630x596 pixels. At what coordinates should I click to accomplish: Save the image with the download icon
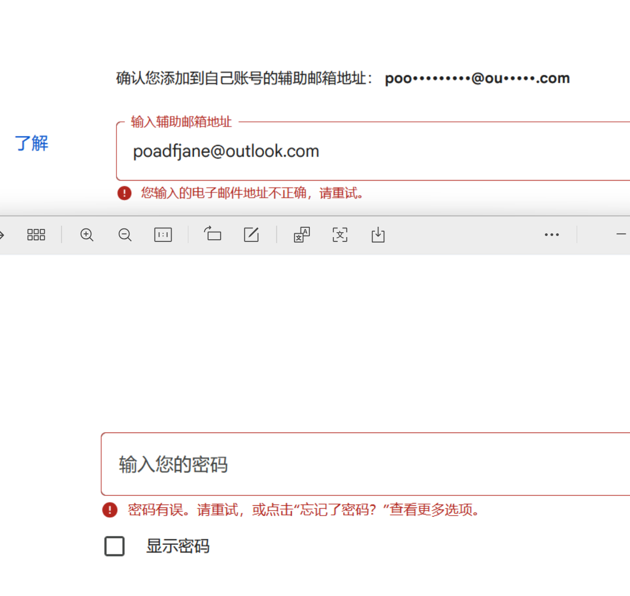pos(378,235)
